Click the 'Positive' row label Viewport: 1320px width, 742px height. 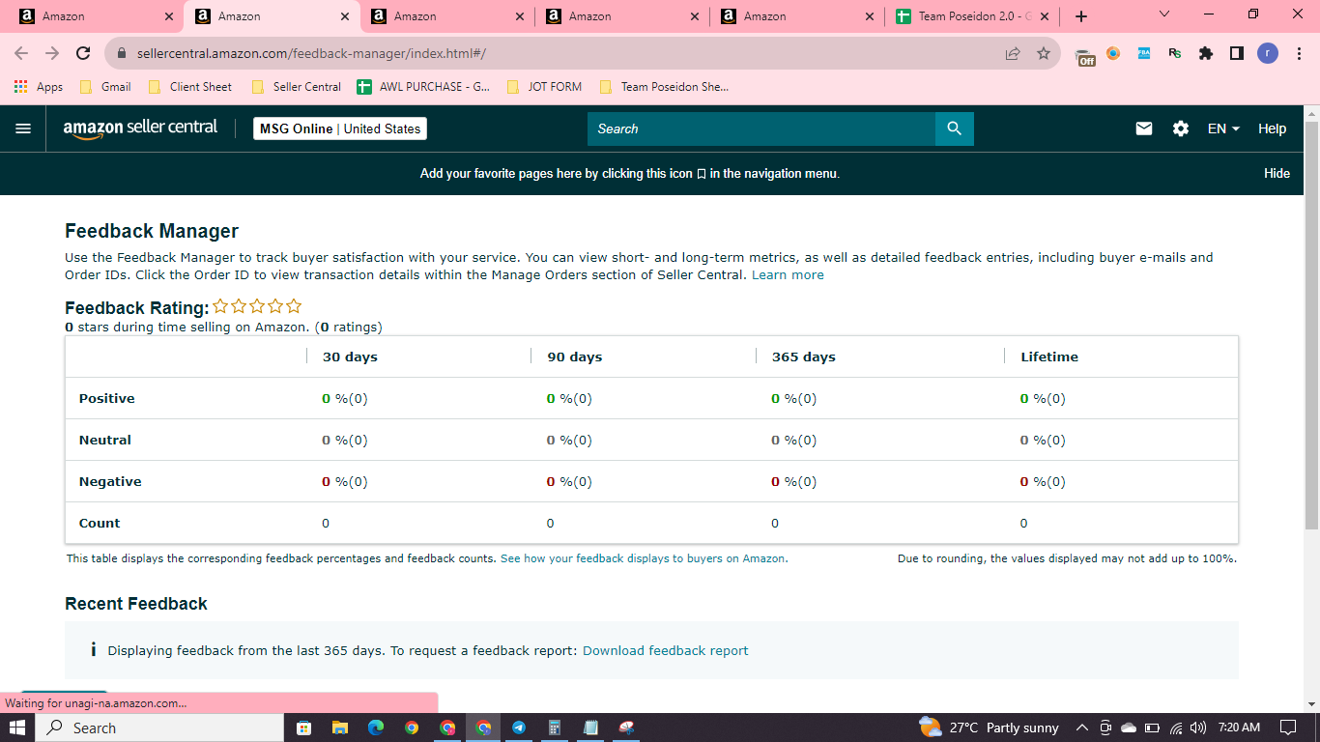coord(107,398)
